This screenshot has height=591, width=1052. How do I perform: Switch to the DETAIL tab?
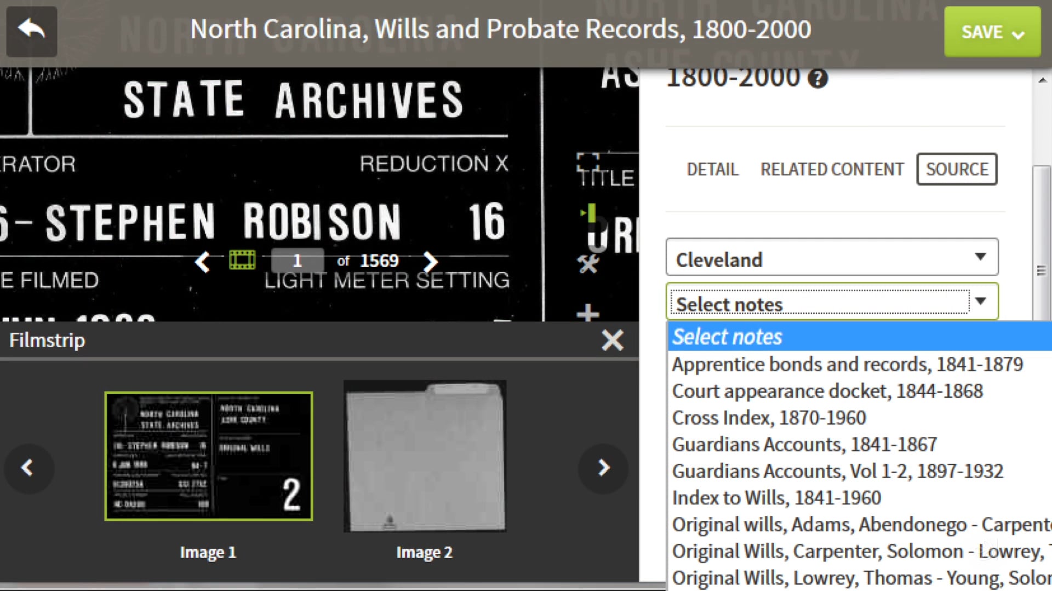(712, 169)
